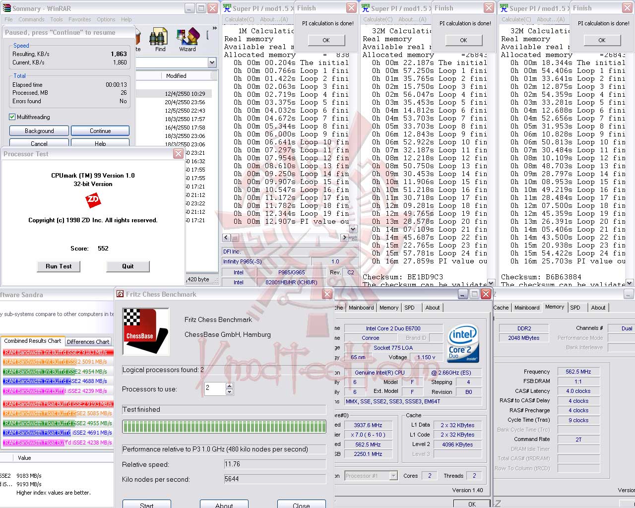The height and width of the screenshot is (508, 635).
Task: Click the Cancel button in WinRAR
Action: pos(39,143)
